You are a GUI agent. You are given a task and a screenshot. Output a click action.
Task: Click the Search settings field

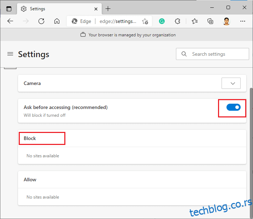click(212, 54)
